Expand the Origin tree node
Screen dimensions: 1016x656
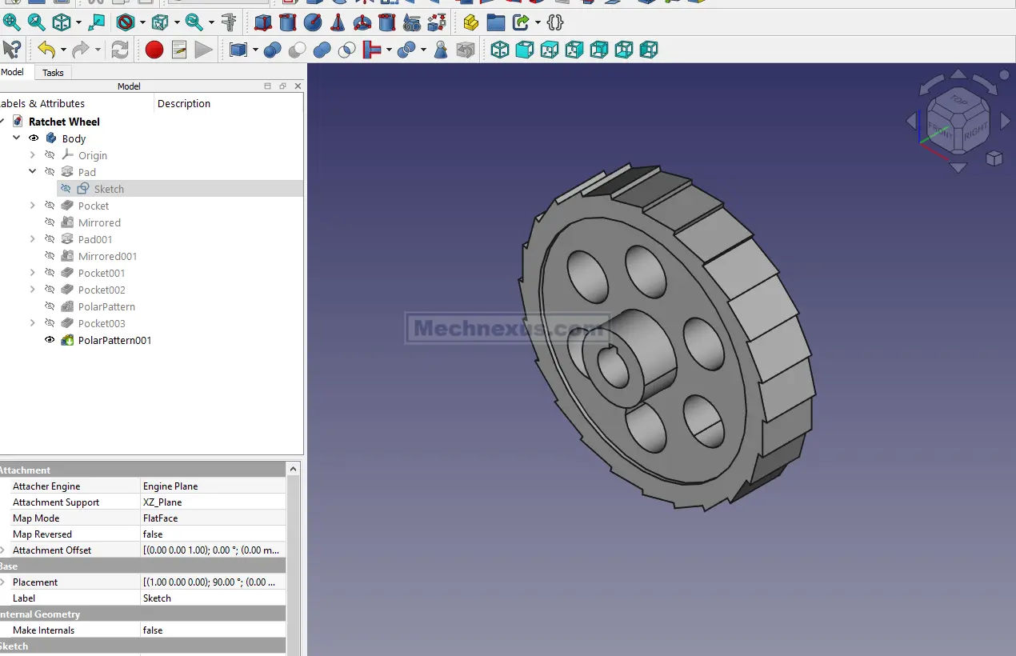(33, 155)
